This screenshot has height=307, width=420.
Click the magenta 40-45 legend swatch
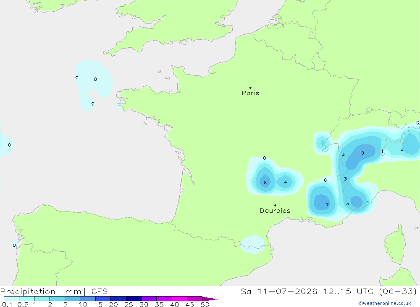click(x=179, y=299)
